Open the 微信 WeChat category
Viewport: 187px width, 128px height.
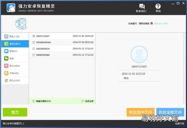pyautogui.click(x=15, y=58)
